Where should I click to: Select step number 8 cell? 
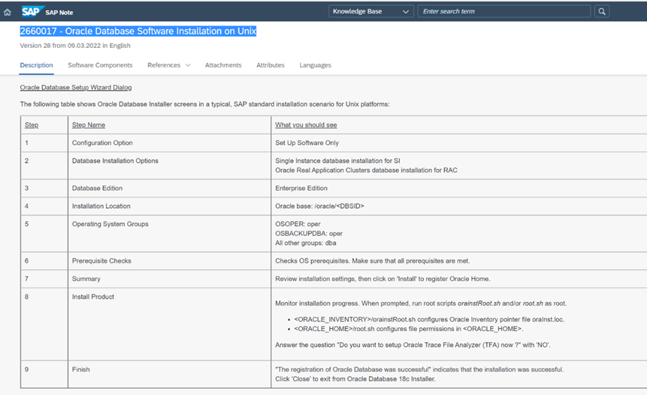tap(44, 324)
